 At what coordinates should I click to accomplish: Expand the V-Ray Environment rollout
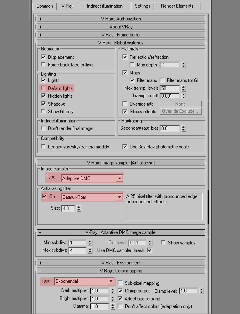pyautogui.click(x=121, y=263)
